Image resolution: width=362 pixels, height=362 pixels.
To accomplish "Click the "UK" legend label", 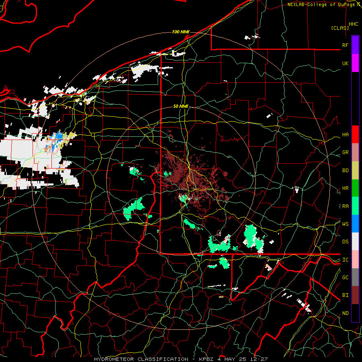I will pyautogui.click(x=345, y=64).
